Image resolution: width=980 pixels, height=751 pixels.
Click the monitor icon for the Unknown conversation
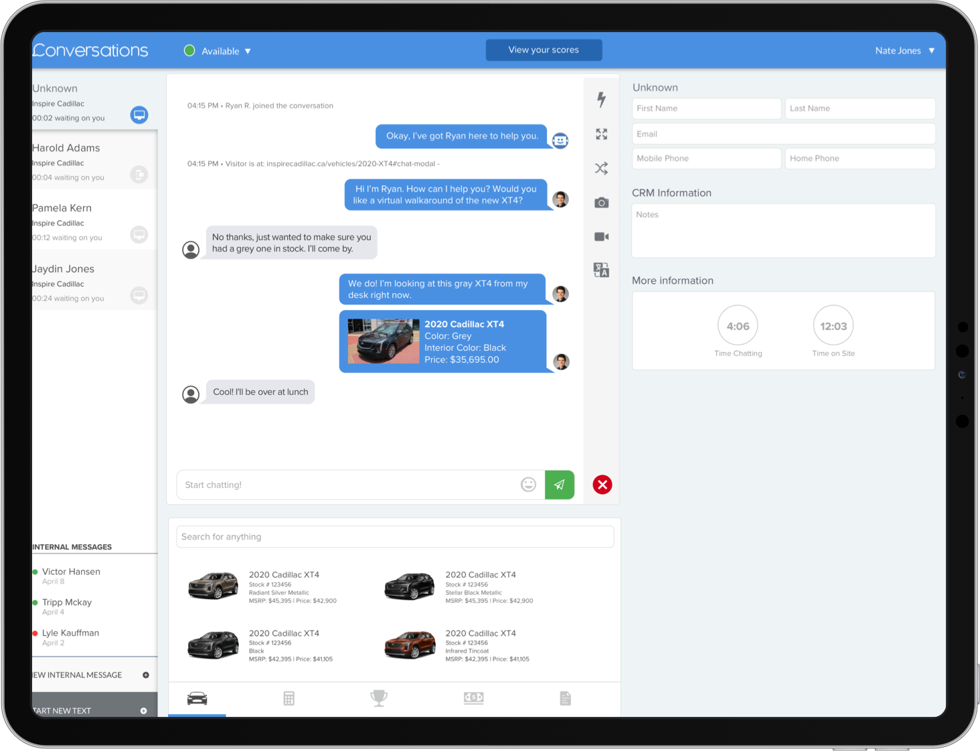click(x=139, y=114)
